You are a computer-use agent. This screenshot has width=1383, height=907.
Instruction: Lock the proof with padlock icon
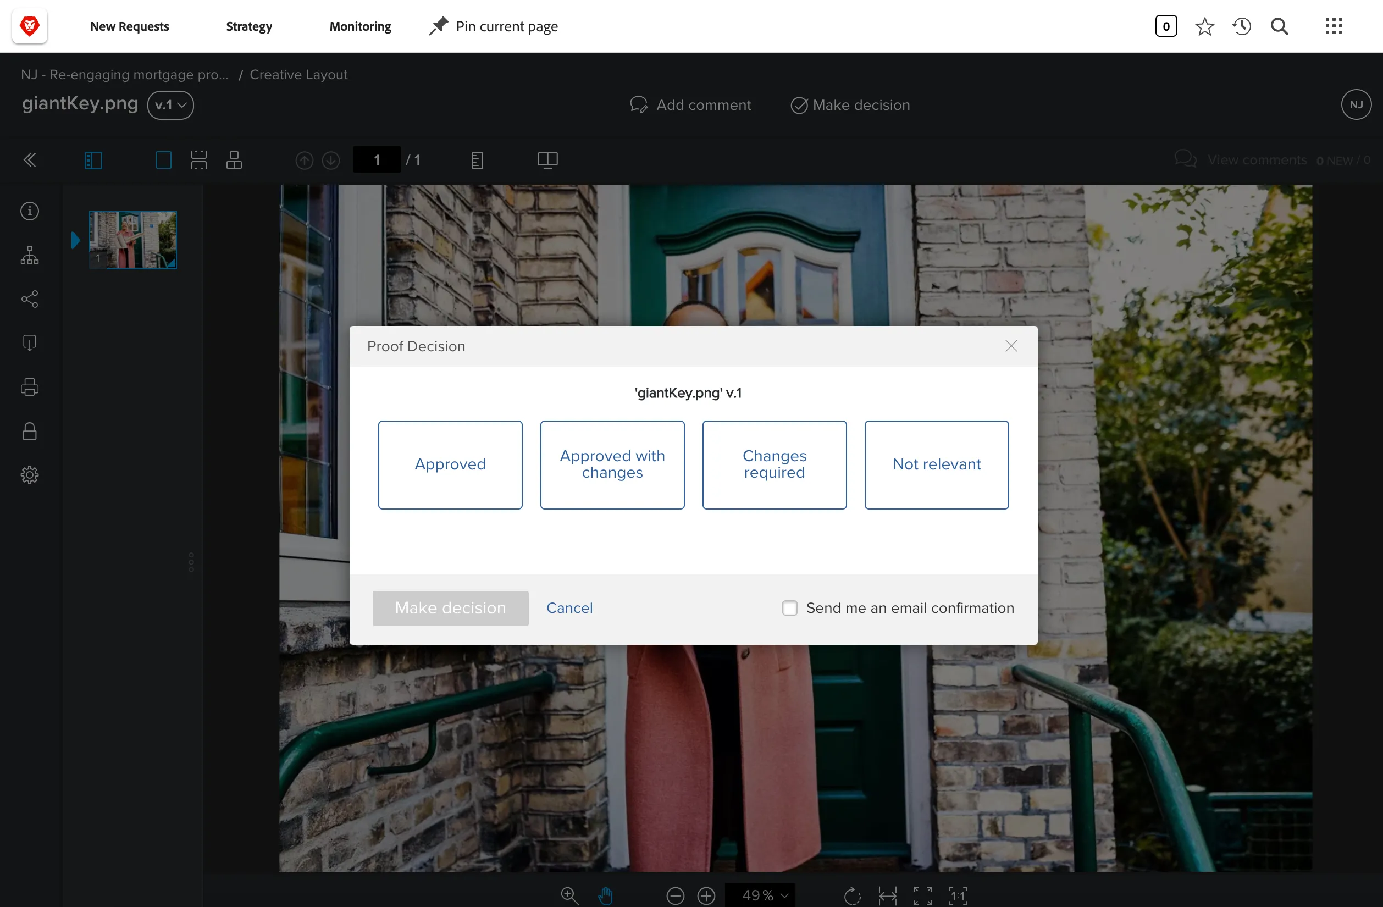[x=30, y=431]
